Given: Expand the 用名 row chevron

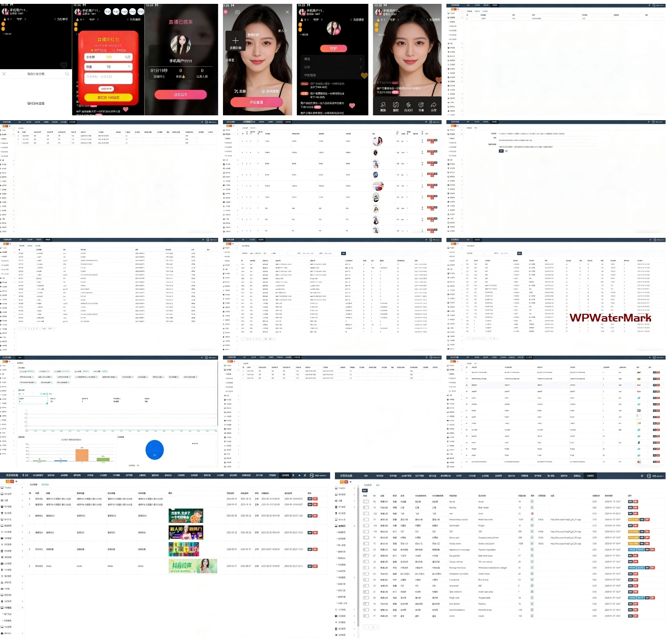Looking at the screenshot, I should (x=360, y=59).
